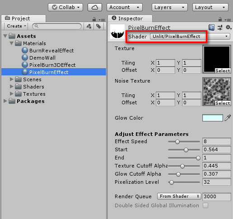Viewport: 233px width, 219px height.
Task: Expand the Textures folder
Action: coord(12,93)
